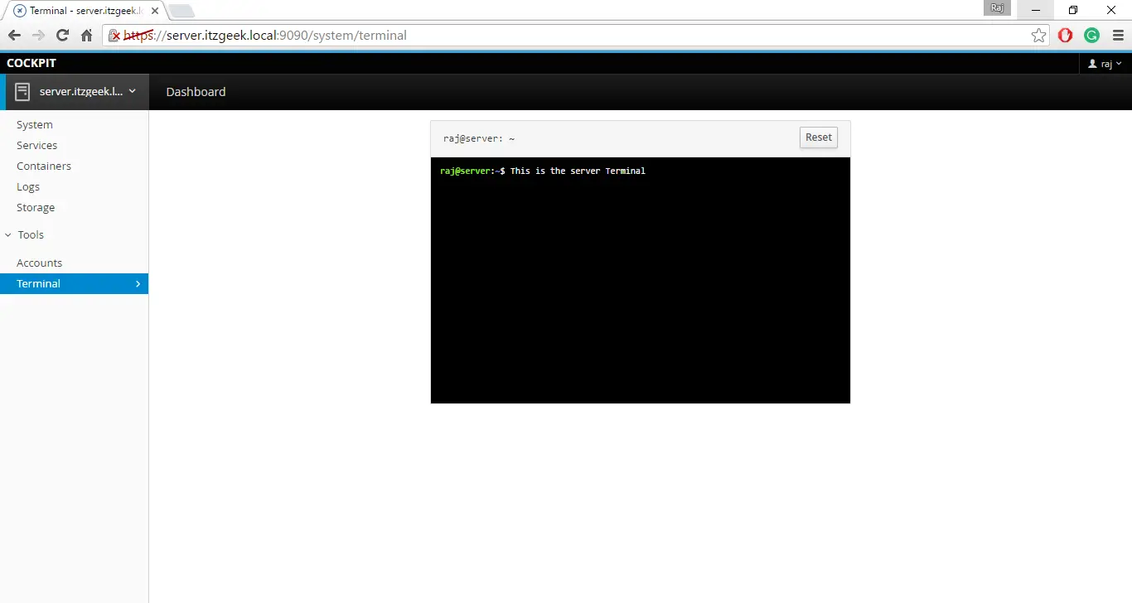Image resolution: width=1132 pixels, height=603 pixels.
Task: Open a new browser tab
Action: [181, 11]
